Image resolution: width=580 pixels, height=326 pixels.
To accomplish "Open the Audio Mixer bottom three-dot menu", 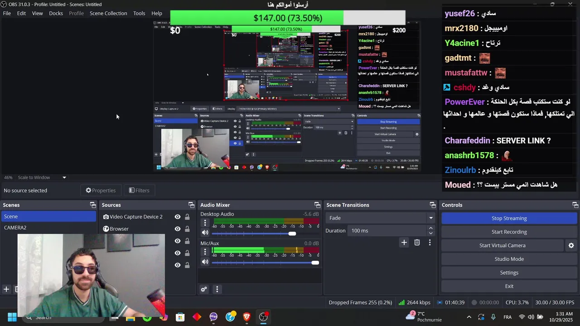I will (217, 289).
